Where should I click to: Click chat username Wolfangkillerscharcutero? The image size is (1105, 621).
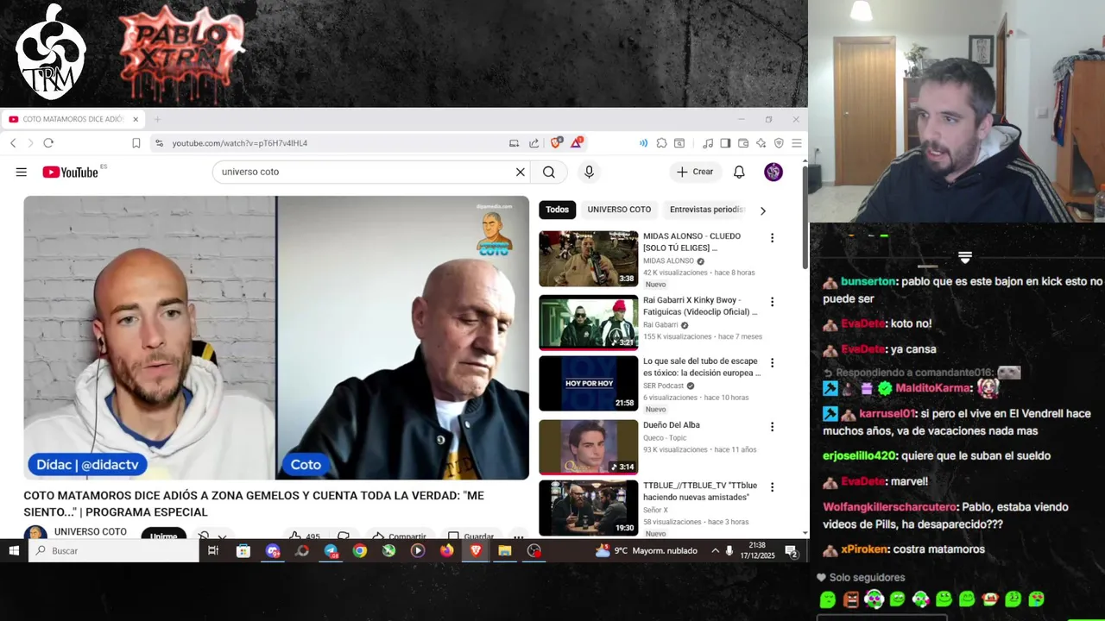click(x=890, y=507)
